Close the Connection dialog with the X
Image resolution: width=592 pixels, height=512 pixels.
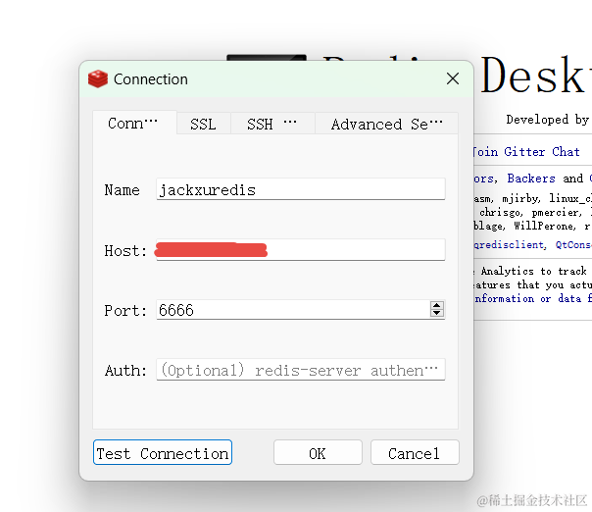pyautogui.click(x=453, y=79)
